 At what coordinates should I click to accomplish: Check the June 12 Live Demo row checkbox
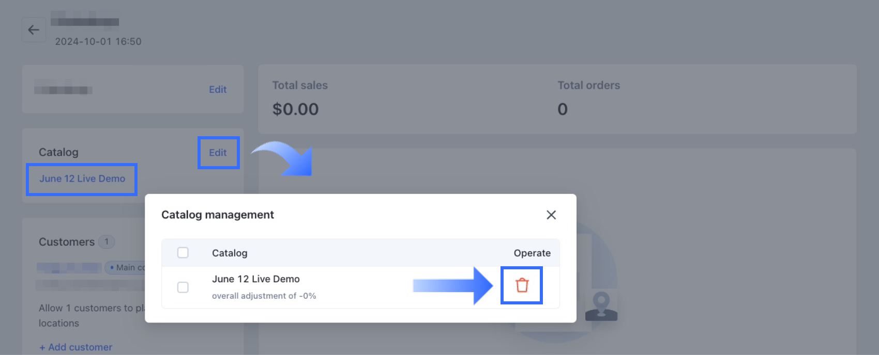coord(183,287)
